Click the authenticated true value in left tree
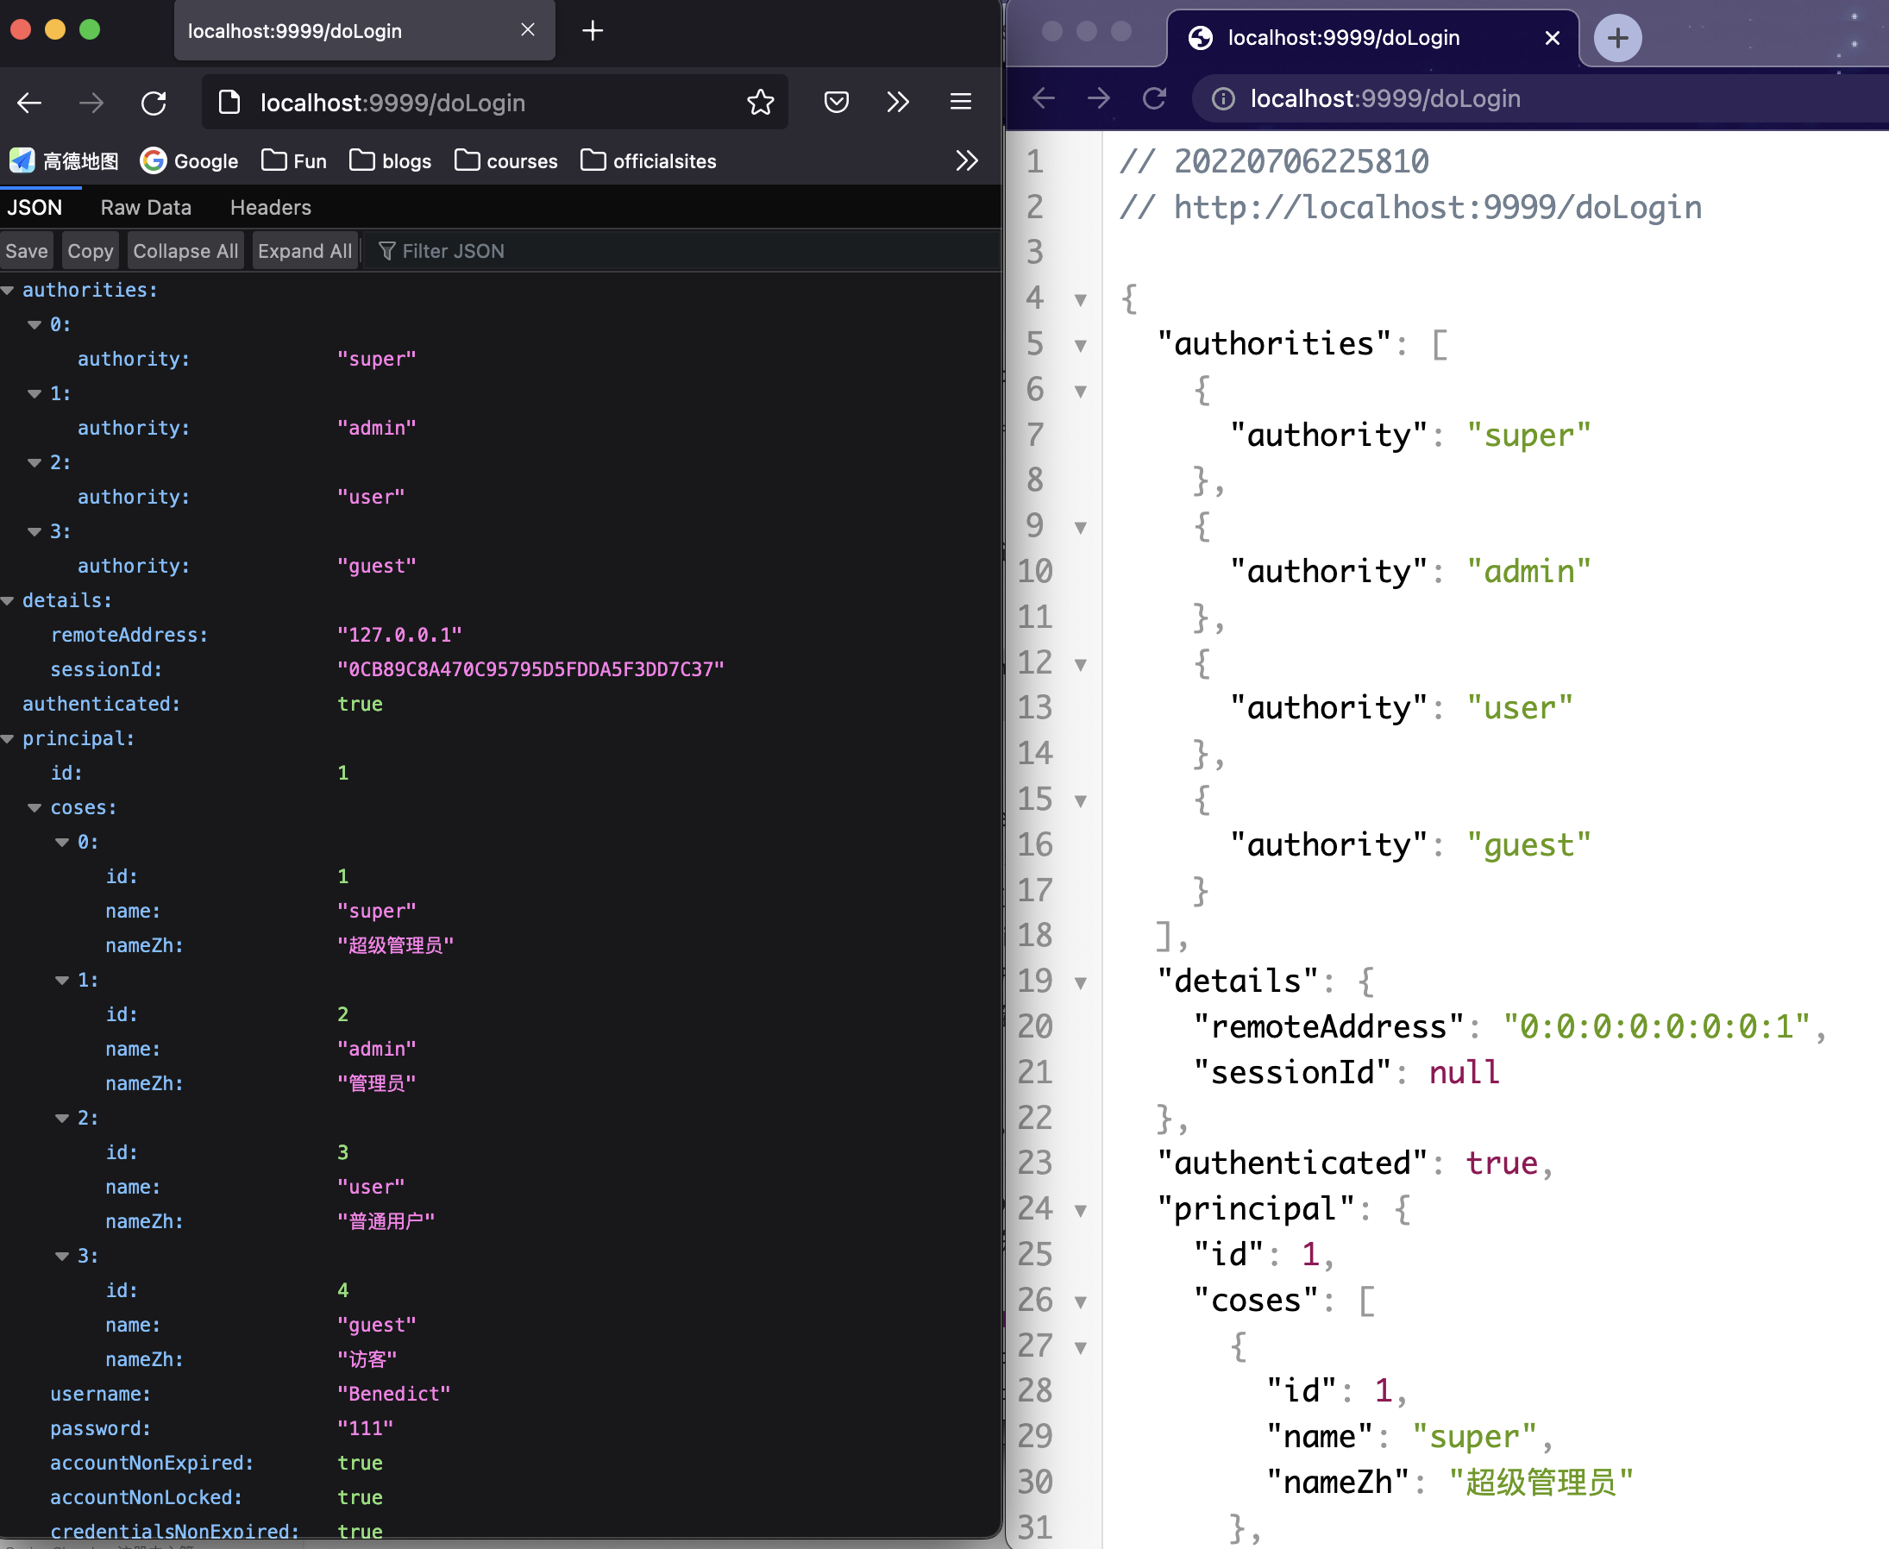The height and width of the screenshot is (1549, 1889). (360, 705)
